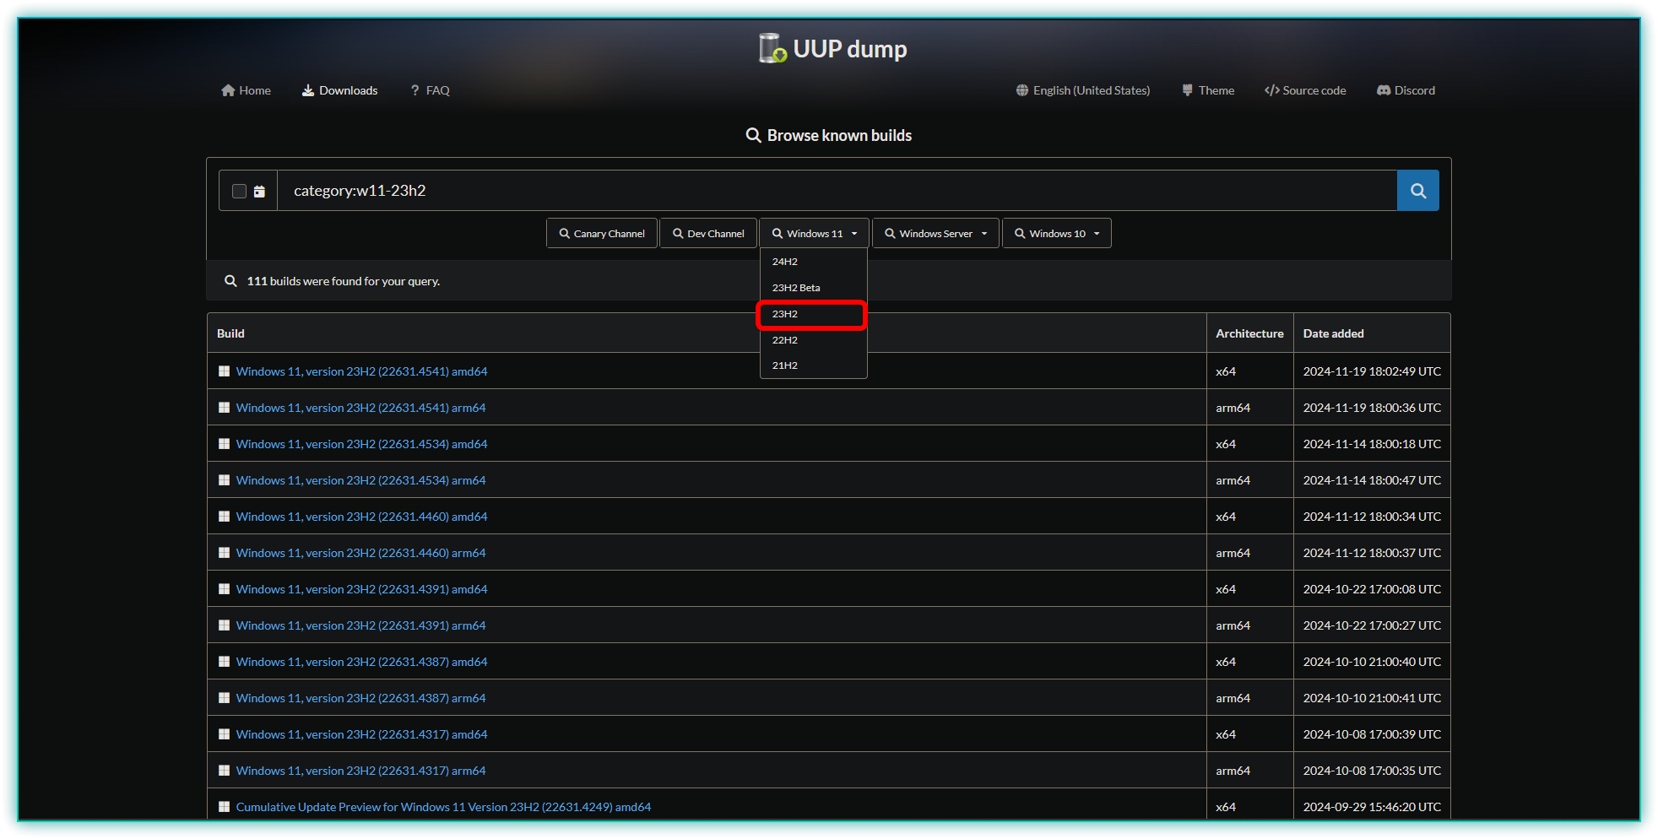The width and height of the screenshot is (1658, 839).
Task: Click the Windows icon beside 22631.4391 amd64
Action: pos(224,589)
